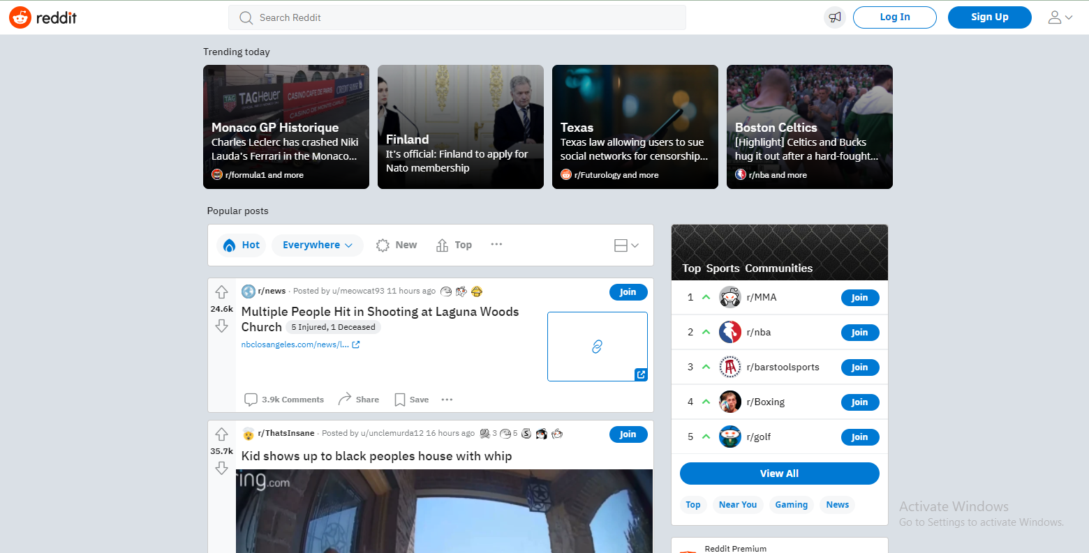
Task: Open the r/MMA community name link
Action: click(762, 297)
